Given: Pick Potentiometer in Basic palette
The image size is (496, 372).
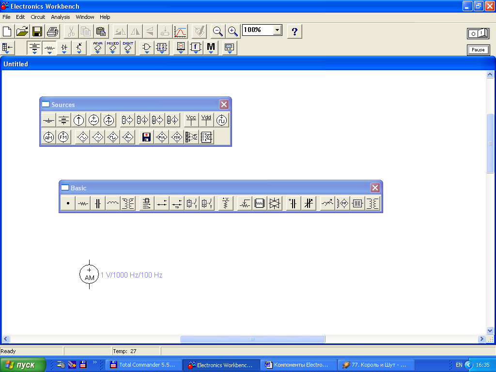Looking at the screenshot, I should 245,203.
